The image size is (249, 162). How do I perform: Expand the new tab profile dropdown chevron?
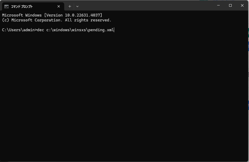point(77,6)
